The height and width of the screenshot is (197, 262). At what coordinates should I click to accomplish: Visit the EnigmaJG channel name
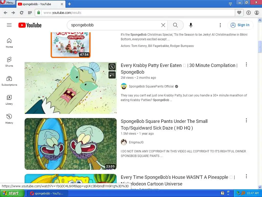(x=136, y=142)
